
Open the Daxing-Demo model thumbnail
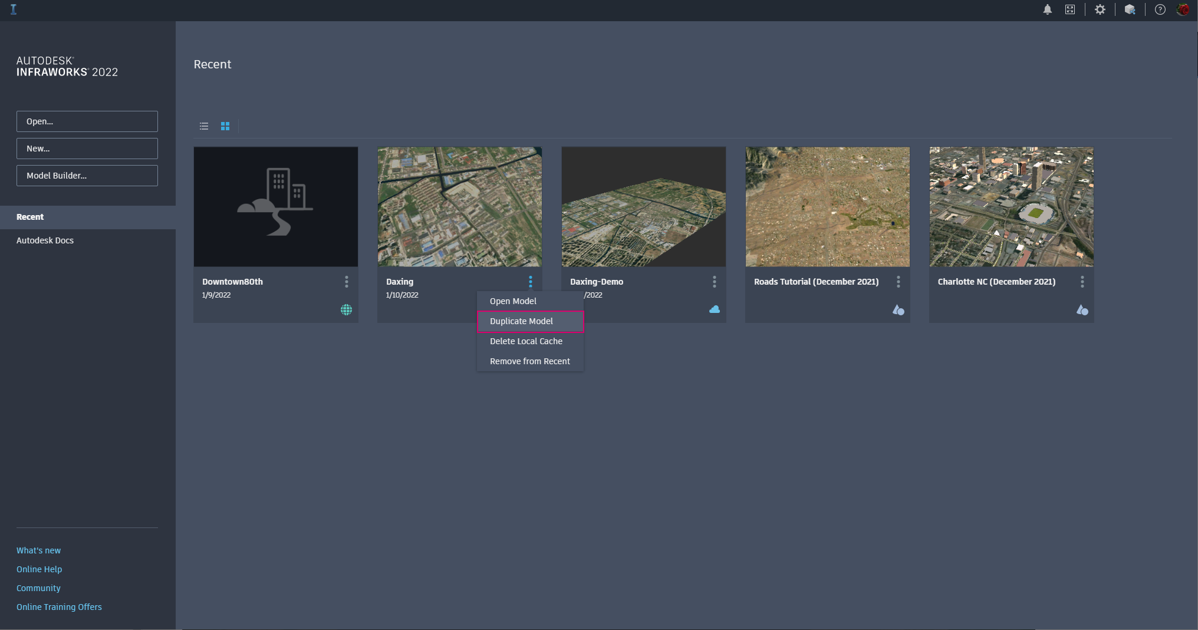click(644, 207)
